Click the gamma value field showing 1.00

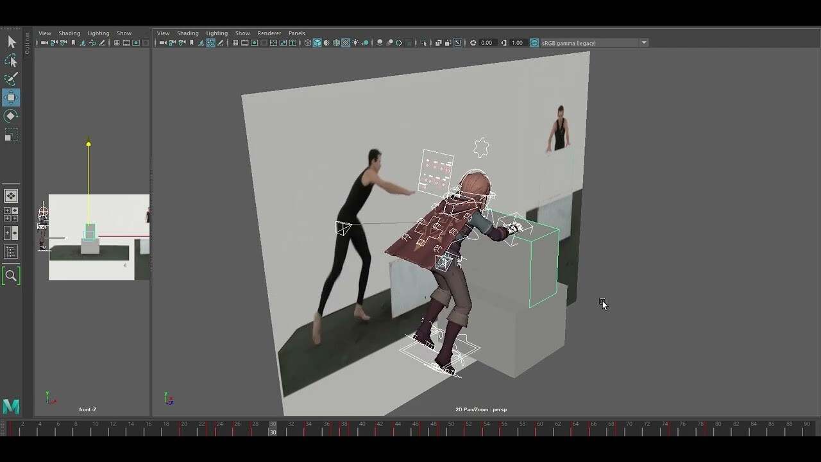coord(516,42)
